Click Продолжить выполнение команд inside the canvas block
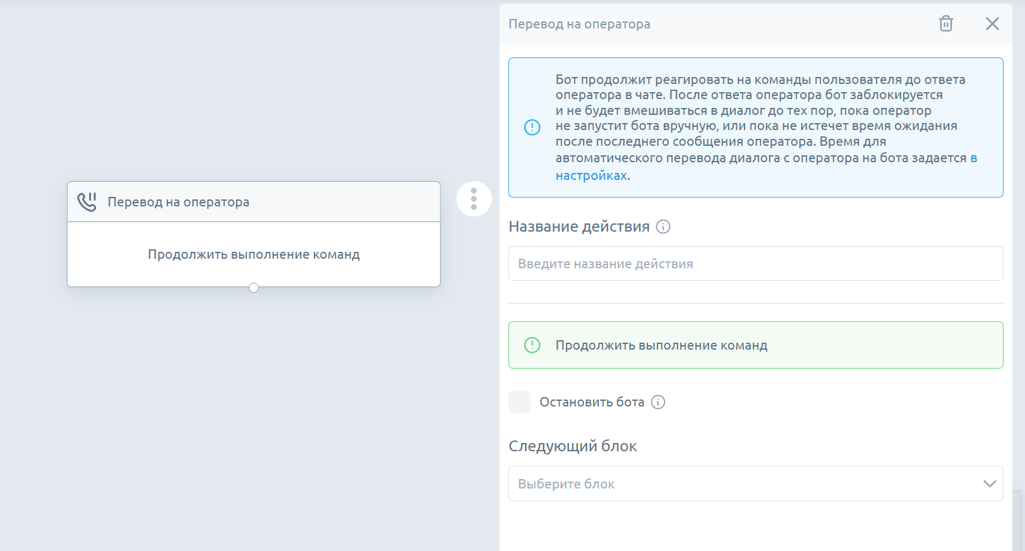This screenshot has height=551, width=1025. click(x=253, y=254)
